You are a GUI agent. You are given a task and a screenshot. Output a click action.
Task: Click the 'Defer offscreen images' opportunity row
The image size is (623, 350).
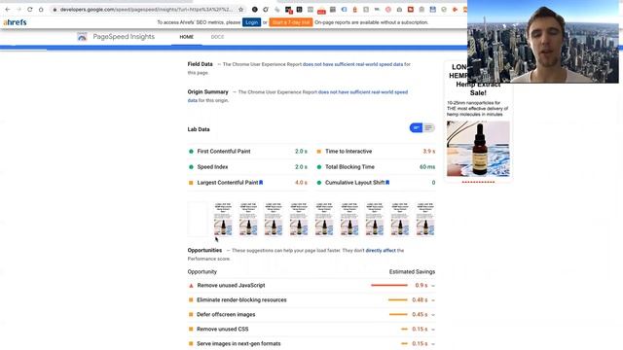pos(311,315)
